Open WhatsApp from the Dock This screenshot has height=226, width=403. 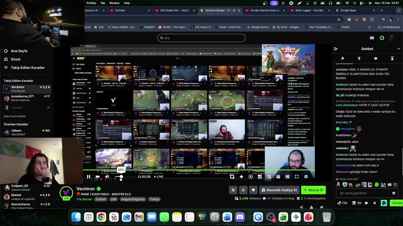coord(164,217)
